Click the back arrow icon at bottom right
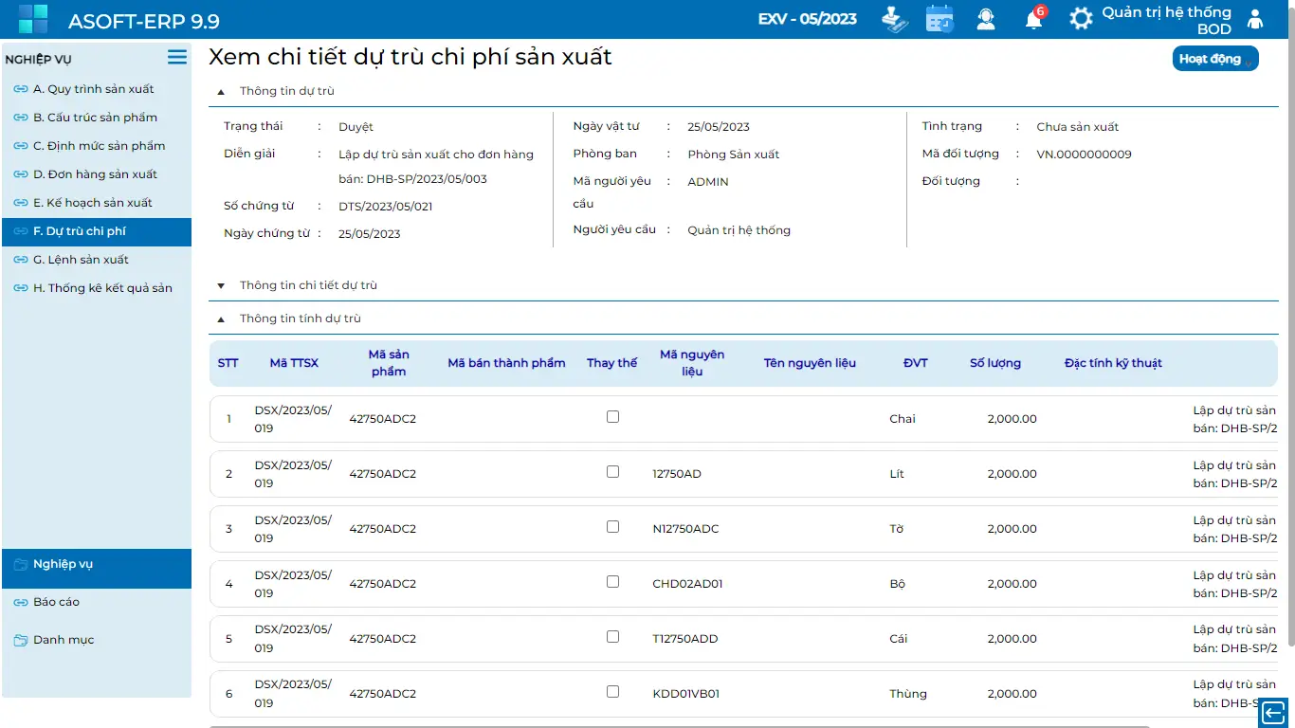 pyautogui.click(x=1272, y=713)
